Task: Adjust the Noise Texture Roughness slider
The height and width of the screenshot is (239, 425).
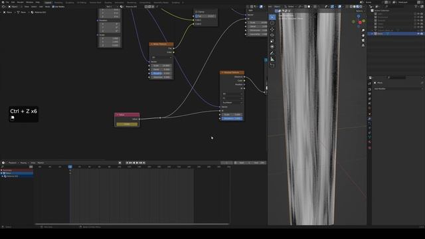Action: pyautogui.click(x=161, y=73)
